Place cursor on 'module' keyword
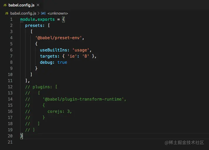The image size is (209, 150). (x=28, y=19)
